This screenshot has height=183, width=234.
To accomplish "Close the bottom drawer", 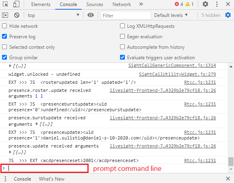I will (x=228, y=179).
